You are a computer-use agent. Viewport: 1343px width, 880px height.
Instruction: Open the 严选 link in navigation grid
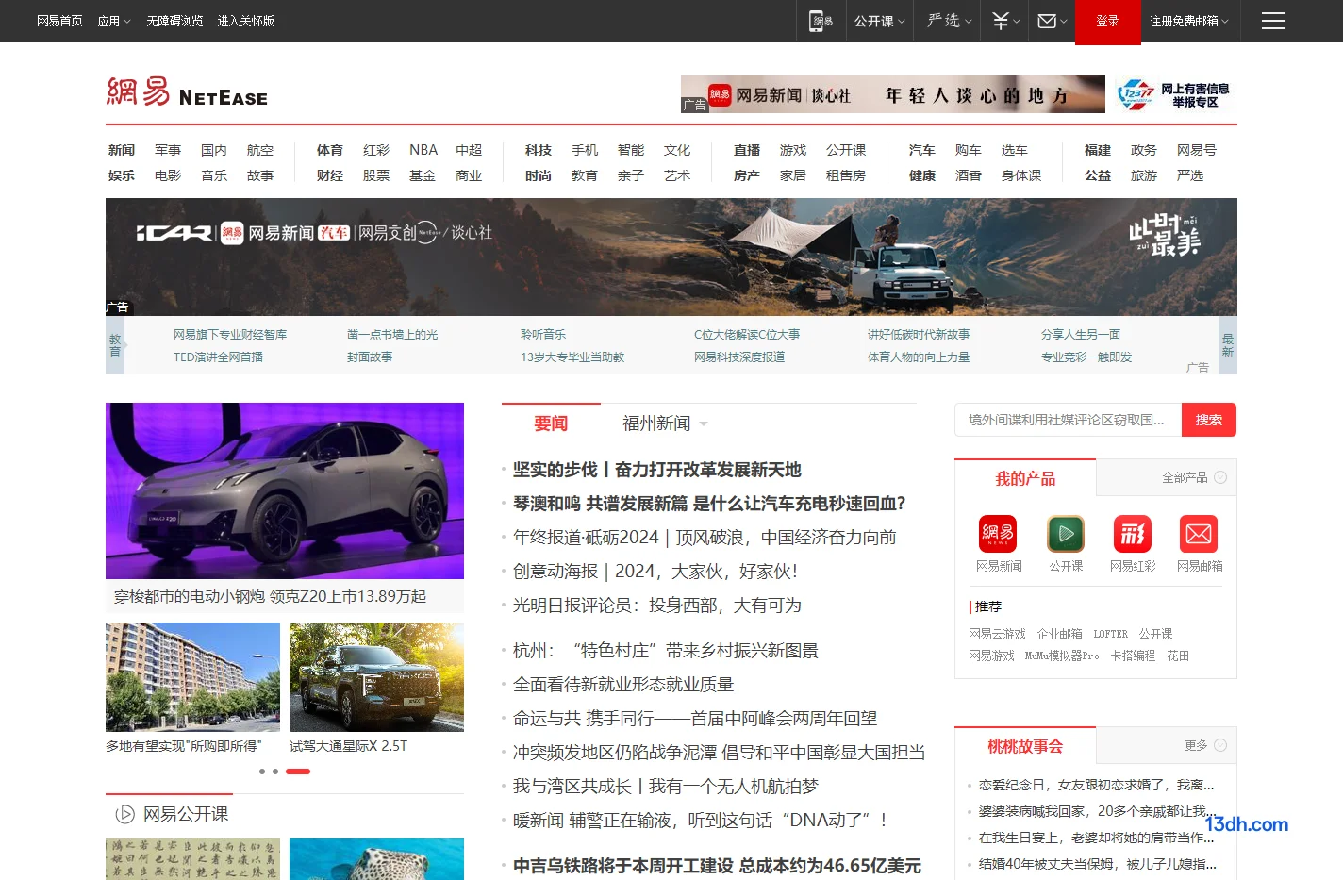1190,175
